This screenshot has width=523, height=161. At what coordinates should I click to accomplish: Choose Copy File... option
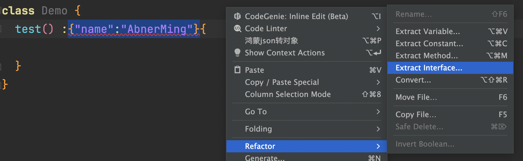[x=450, y=115]
